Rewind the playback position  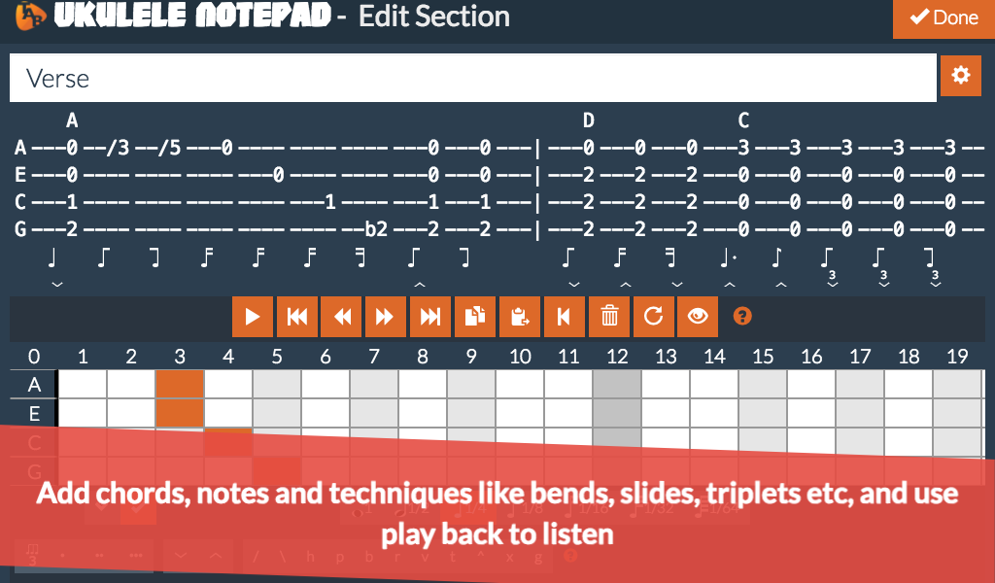[341, 317]
